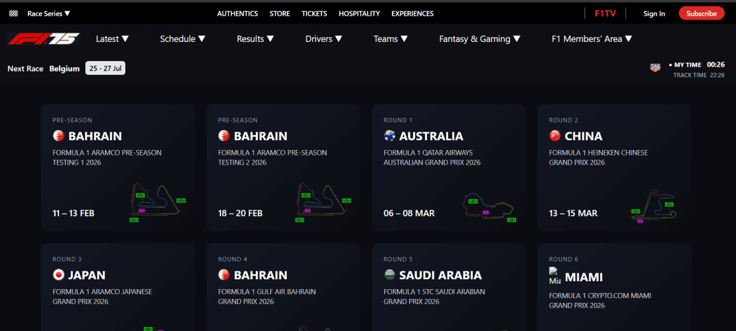Click the checkered flag icon
This screenshot has width=736, height=331.
click(14, 14)
